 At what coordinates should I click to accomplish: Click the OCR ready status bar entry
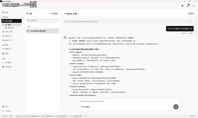[34, 116]
